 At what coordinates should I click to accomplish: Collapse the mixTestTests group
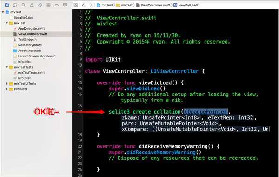7,67
